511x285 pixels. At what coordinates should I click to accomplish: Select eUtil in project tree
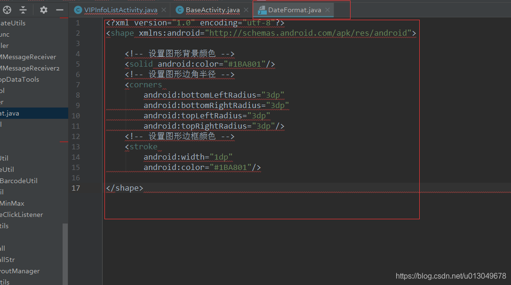7,169
